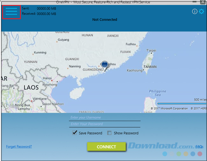The image size is (207, 161).
Task: Click Hanoi on the map
Action: [47, 78]
